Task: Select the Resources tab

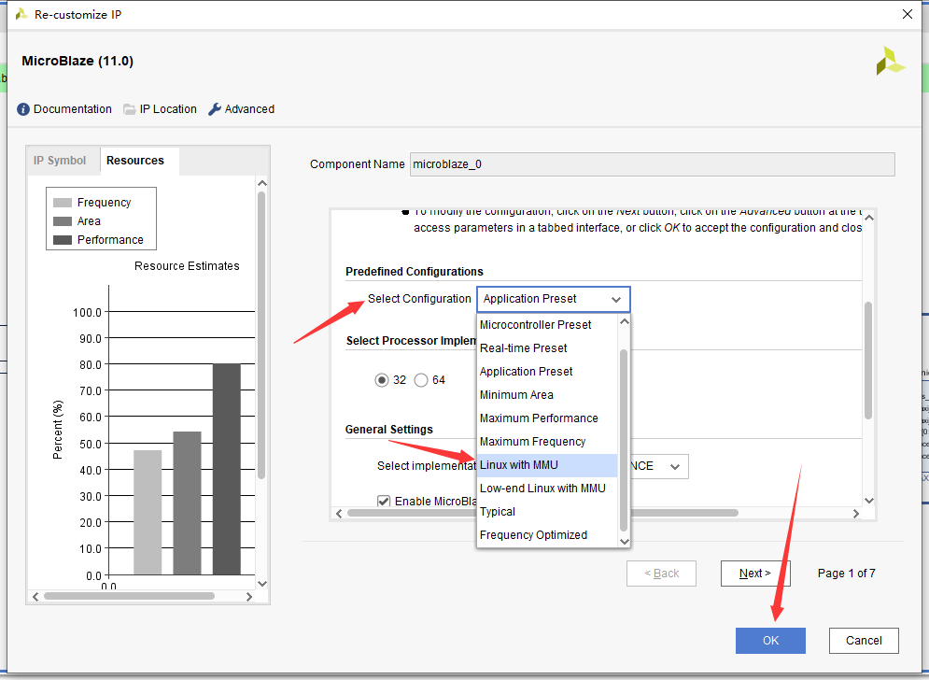Action: [x=135, y=160]
